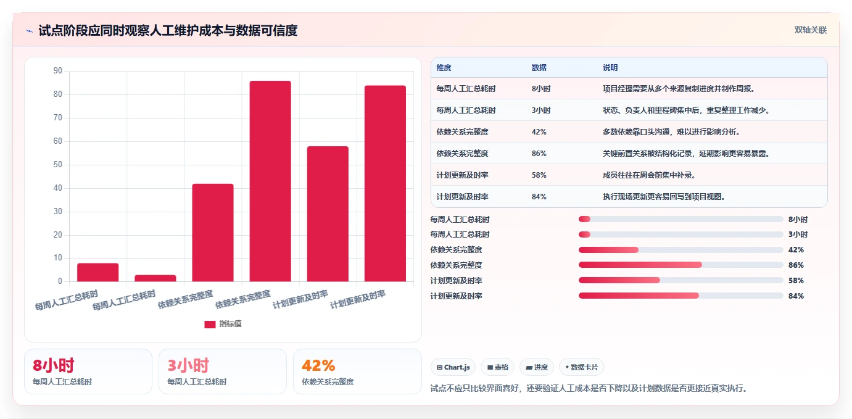The width and height of the screenshot is (852, 419).
Task: Click the 86% cell in the table
Action: [x=539, y=154]
